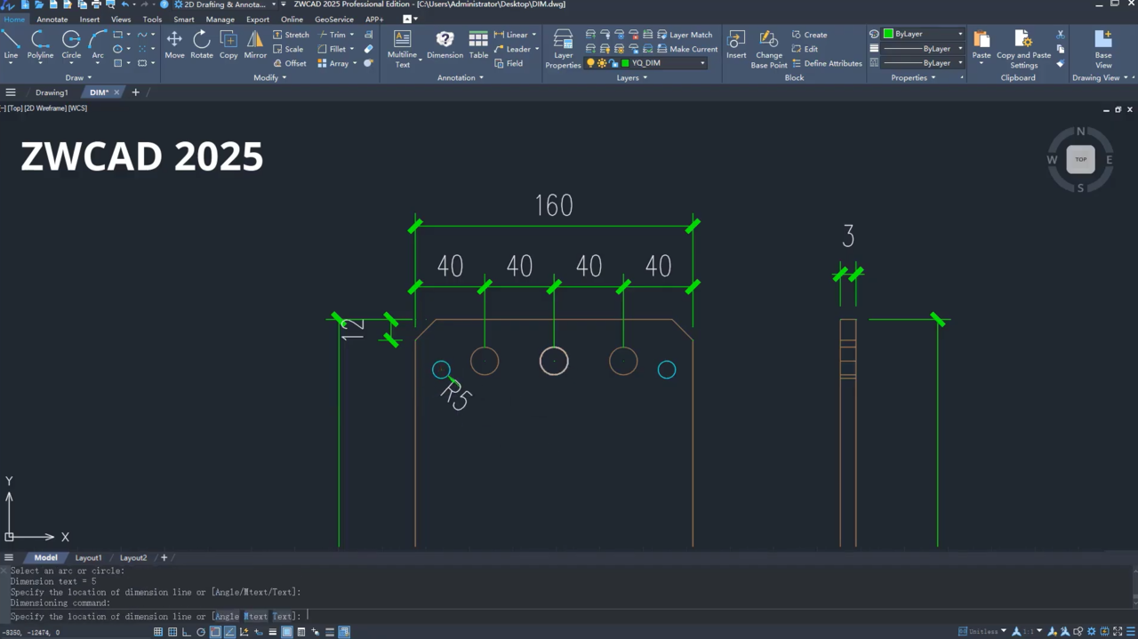Click the Scale tool
This screenshot has height=639, width=1138.
pos(288,49)
